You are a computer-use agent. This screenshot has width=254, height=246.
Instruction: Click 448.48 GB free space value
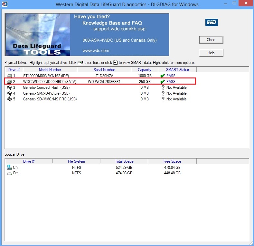pyautogui.click(x=172, y=173)
